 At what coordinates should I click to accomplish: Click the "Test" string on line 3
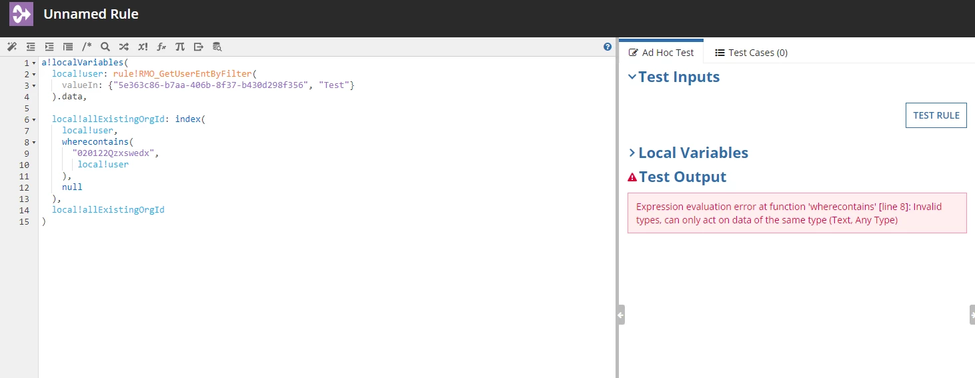(x=334, y=85)
